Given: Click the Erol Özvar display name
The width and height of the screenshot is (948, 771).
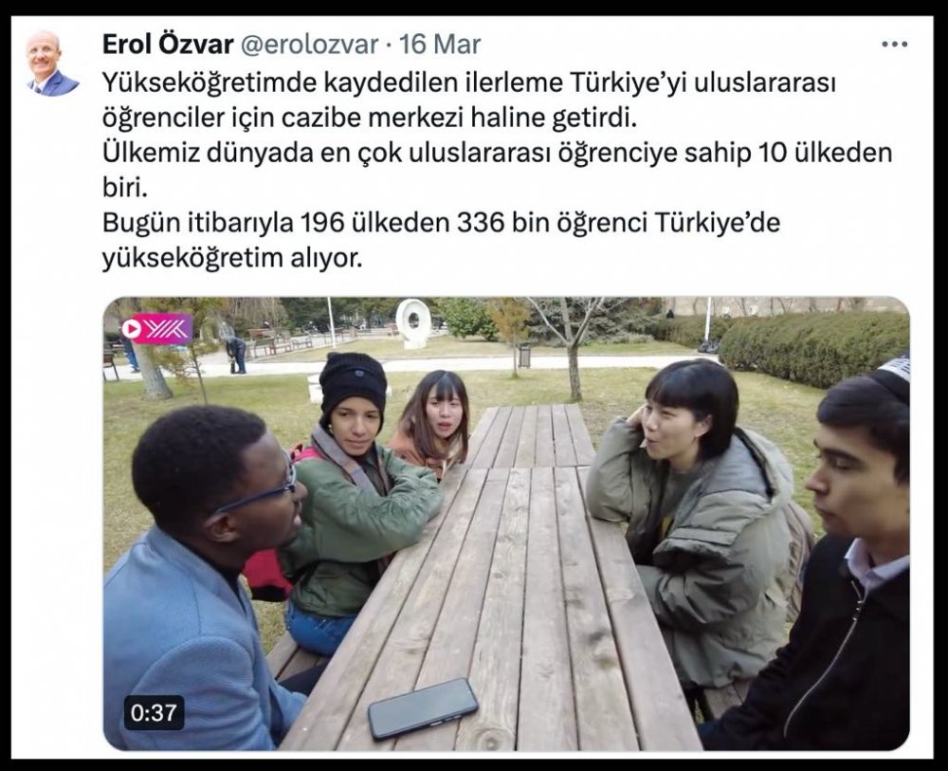Looking at the screenshot, I should (x=168, y=45).
